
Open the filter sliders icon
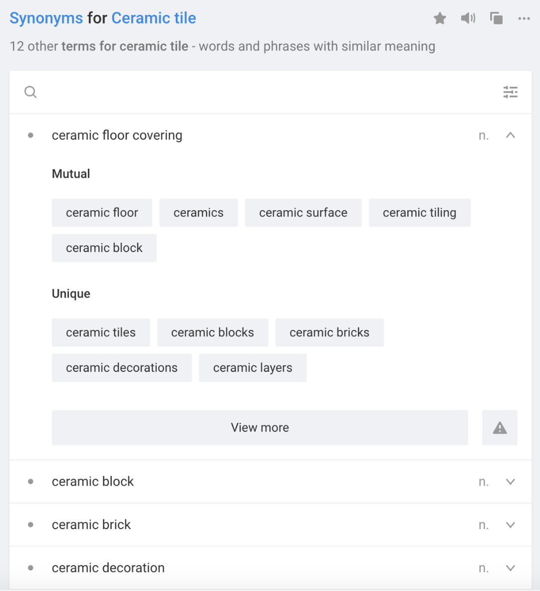pyautogui.click(x=510, y=92)
